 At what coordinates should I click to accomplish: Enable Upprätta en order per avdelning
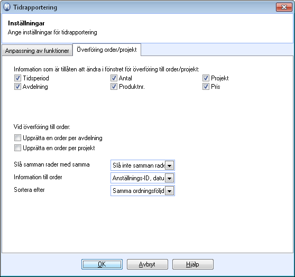pos(17,138)
